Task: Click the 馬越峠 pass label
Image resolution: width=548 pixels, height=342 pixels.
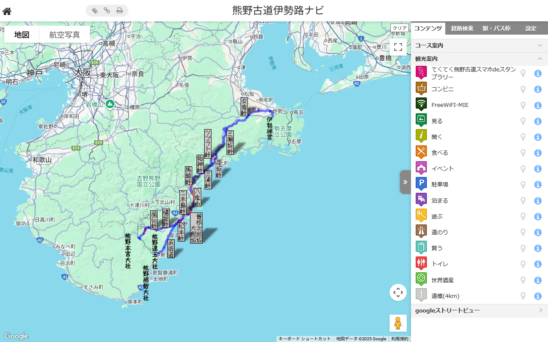Action: point(188,176)
